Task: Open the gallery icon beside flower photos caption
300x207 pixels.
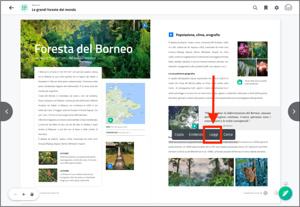Action: tap(240, 82)
